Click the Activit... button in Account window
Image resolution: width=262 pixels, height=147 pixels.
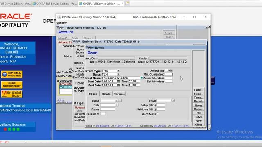[x=169, y=33]
